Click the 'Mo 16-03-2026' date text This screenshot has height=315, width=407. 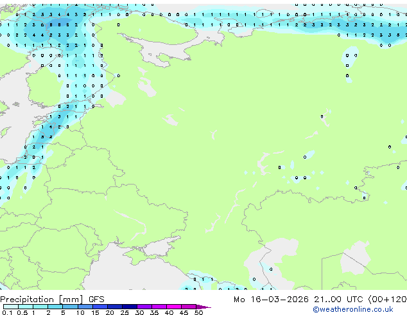click(x=271, y=300)
